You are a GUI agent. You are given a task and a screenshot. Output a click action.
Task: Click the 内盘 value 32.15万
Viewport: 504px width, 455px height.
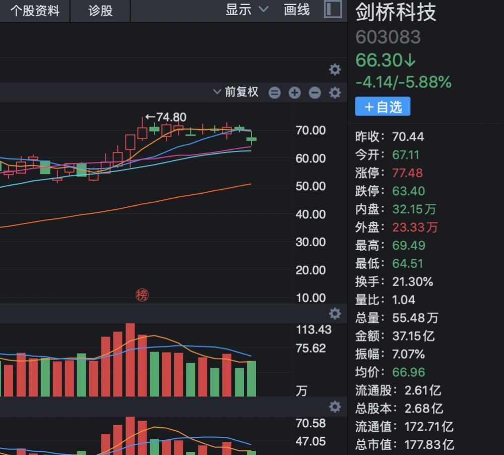[414, 209]
